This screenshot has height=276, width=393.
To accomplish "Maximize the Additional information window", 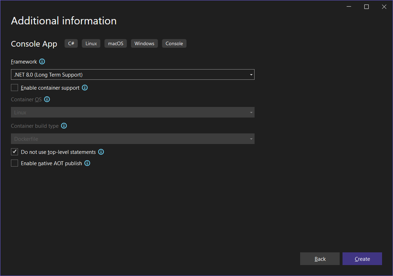I will [x=366, y=7].
